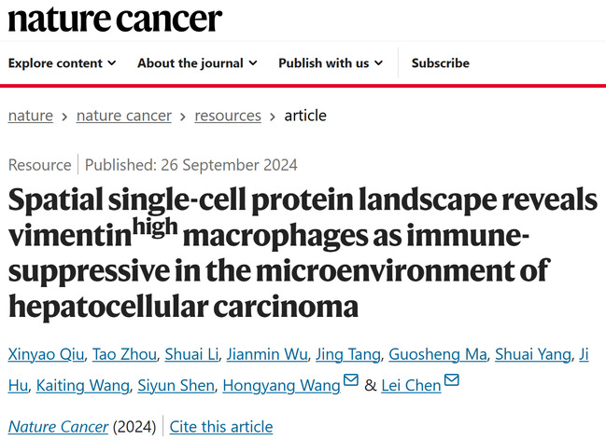Open the Subscribe page

pyautogui.click(x=440, y=63)
